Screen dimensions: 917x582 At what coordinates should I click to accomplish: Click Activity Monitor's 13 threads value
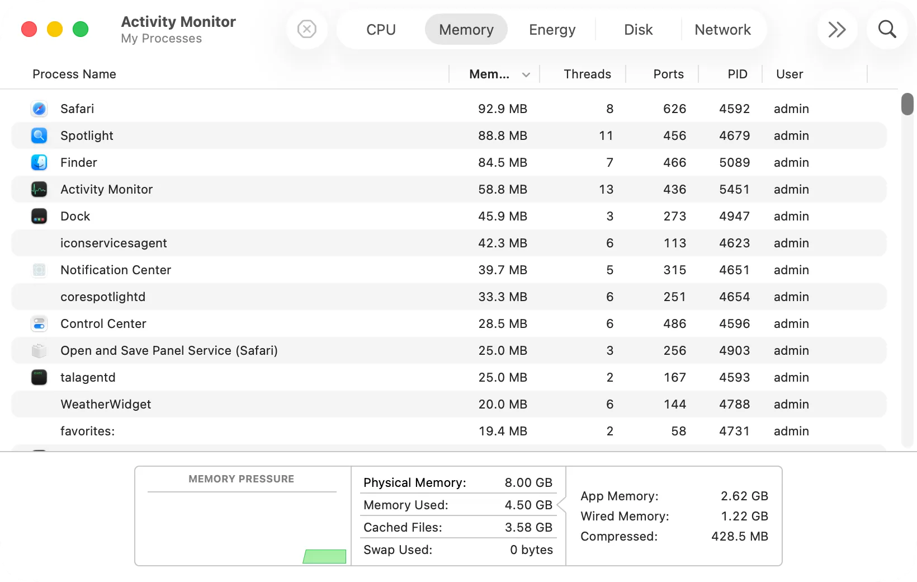pos(606,189)
